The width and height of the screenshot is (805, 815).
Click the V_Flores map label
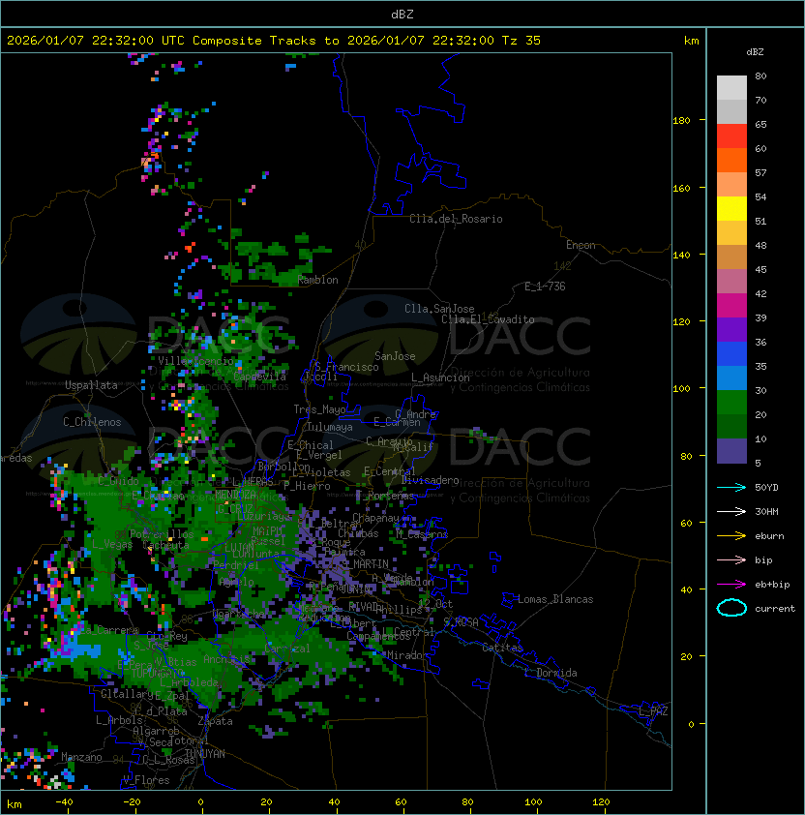pyautogui.click(x=146, y=780)
